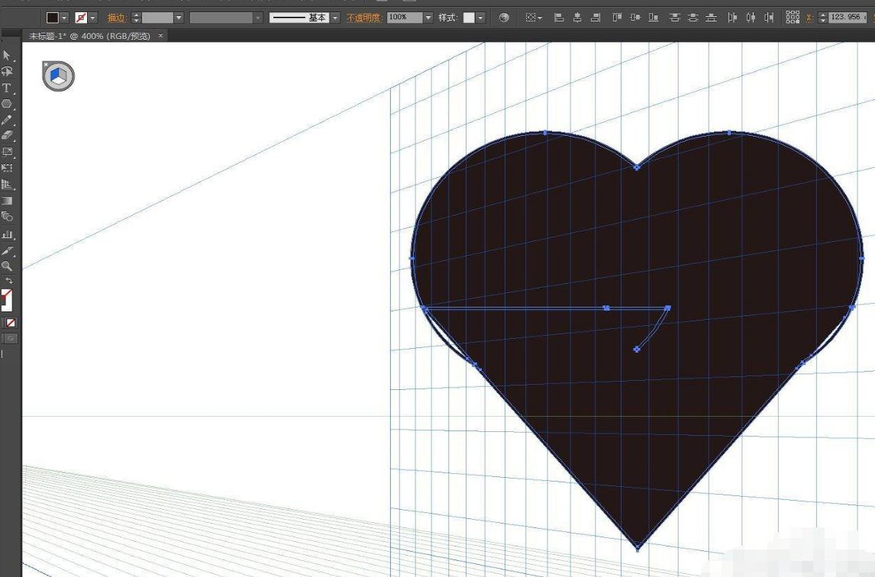
Task: Open the stroke weight dropdown
Action: (179, 18)
